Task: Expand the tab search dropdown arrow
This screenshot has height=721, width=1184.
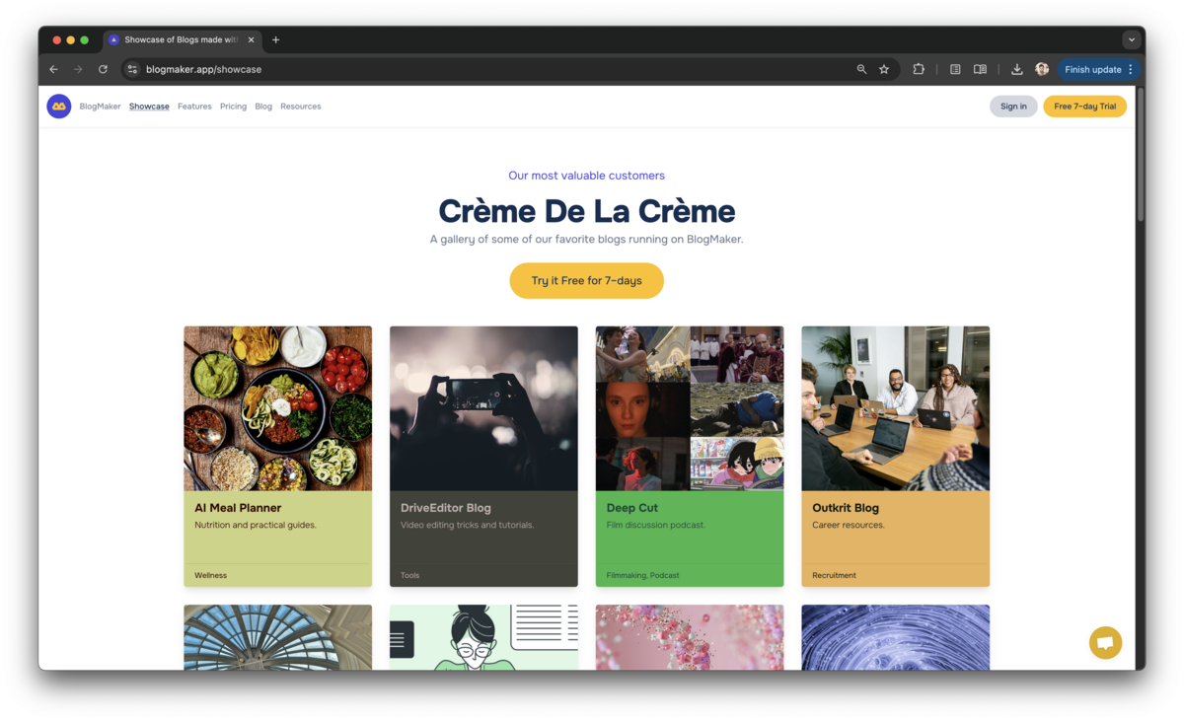Action: pyautogui.click(x=1132, y=39)
